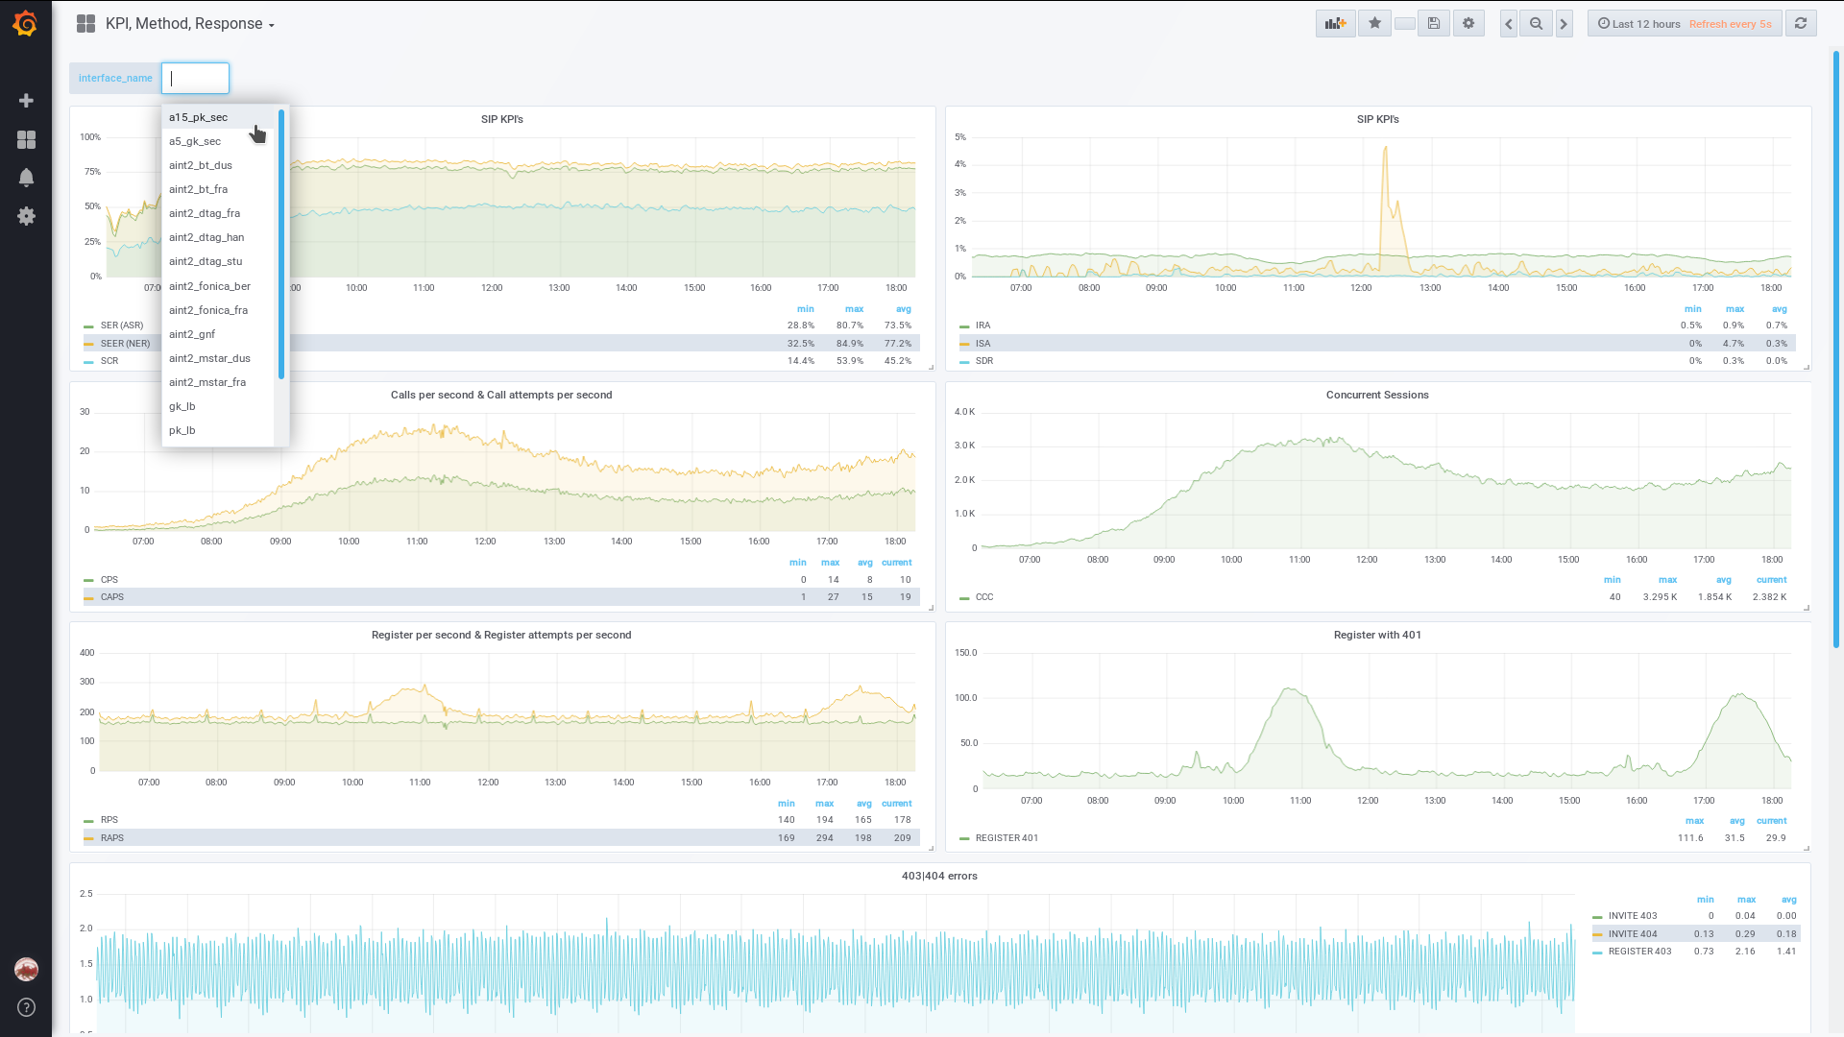This screenshot has width=1844, height=1037.
Task: Open dashboard settings gear in toolbar
Action: pos(1468,24)
